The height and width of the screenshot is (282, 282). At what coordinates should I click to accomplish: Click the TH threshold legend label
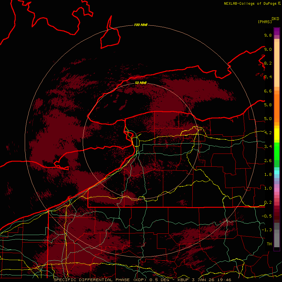pyautogui.click(x=269, y=244)
